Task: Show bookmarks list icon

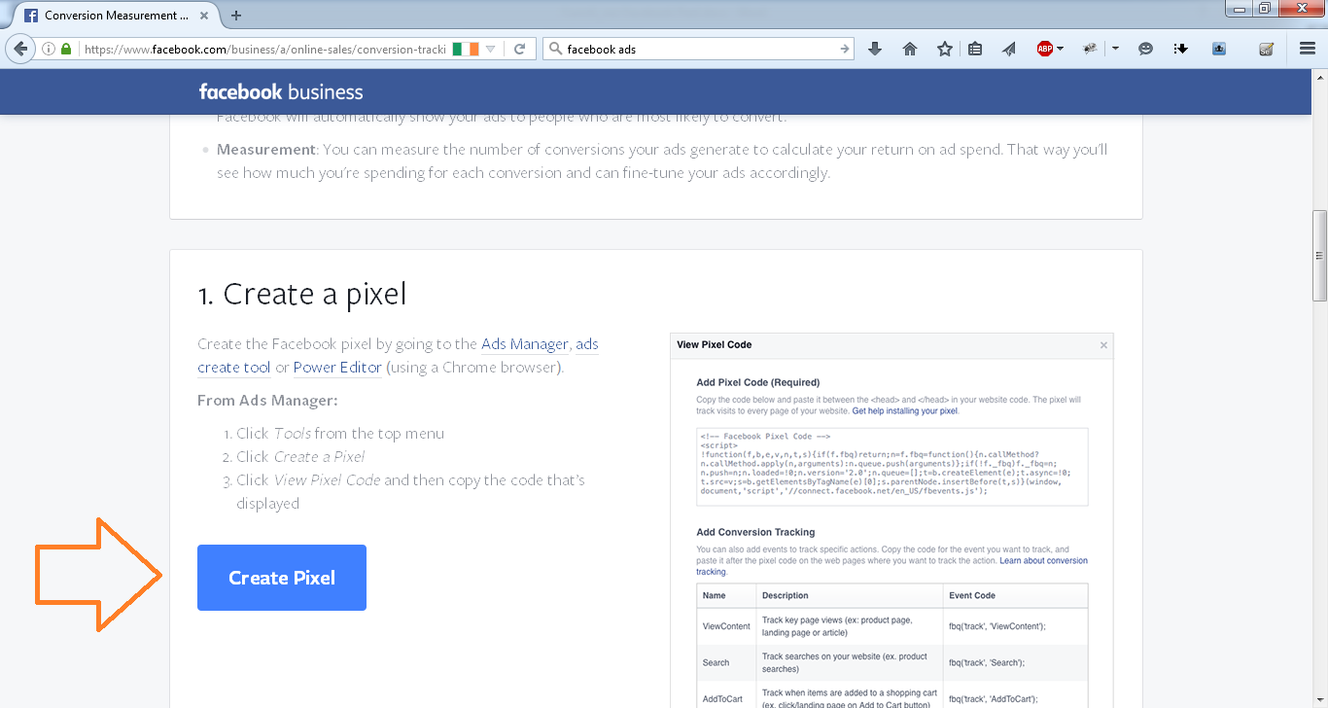Action: click(x=975, y=49)
